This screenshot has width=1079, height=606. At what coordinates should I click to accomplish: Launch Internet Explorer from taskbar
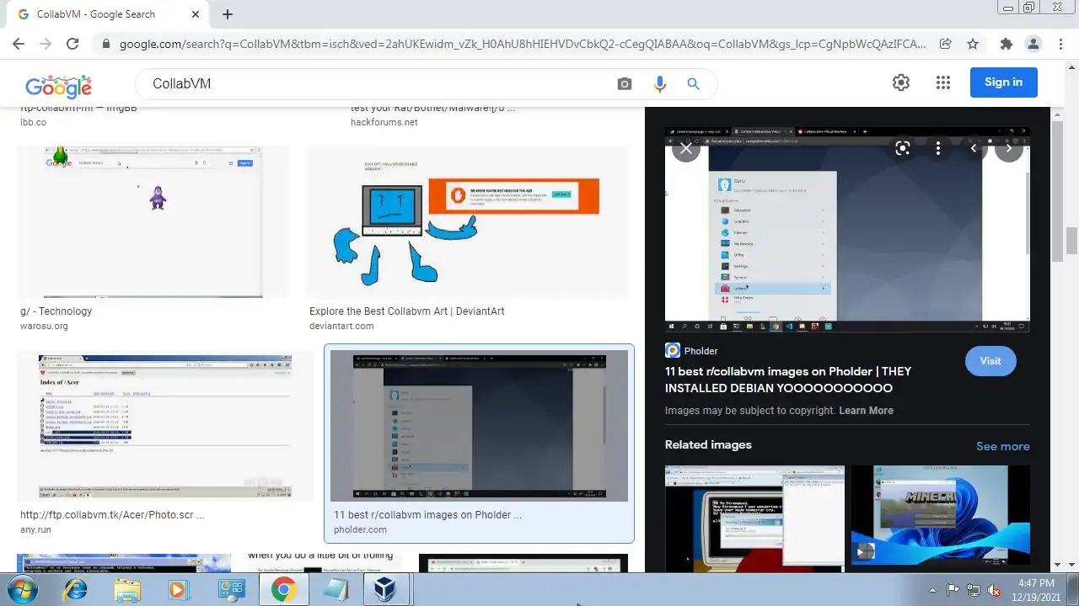(x=75, y=590)
